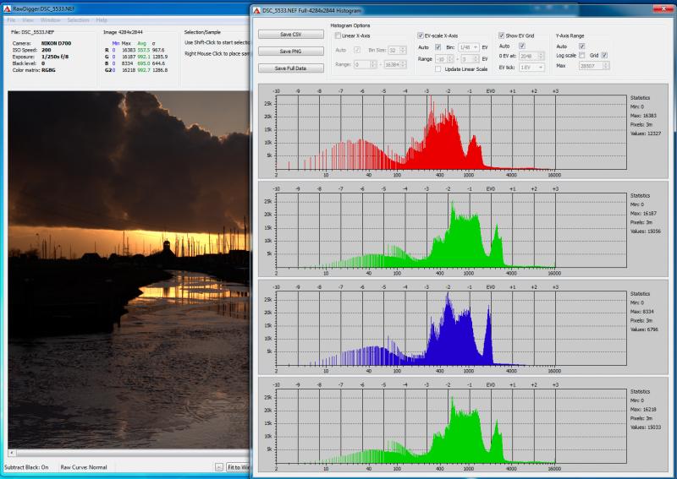
Task: Click 'Subtract Black: On' in status bar
Action: coord(26,467)
